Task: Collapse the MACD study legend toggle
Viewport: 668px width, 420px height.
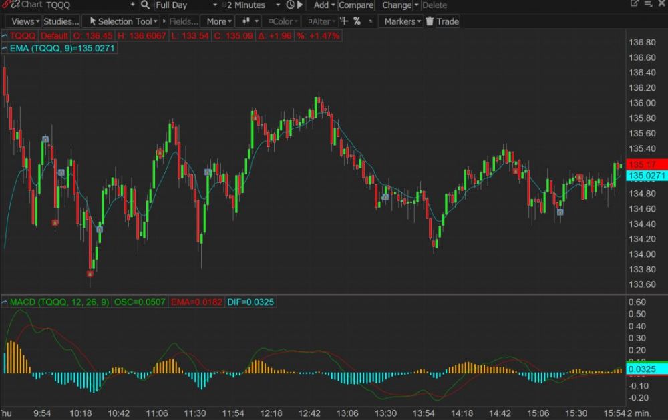Action: [x=4, y=302]
